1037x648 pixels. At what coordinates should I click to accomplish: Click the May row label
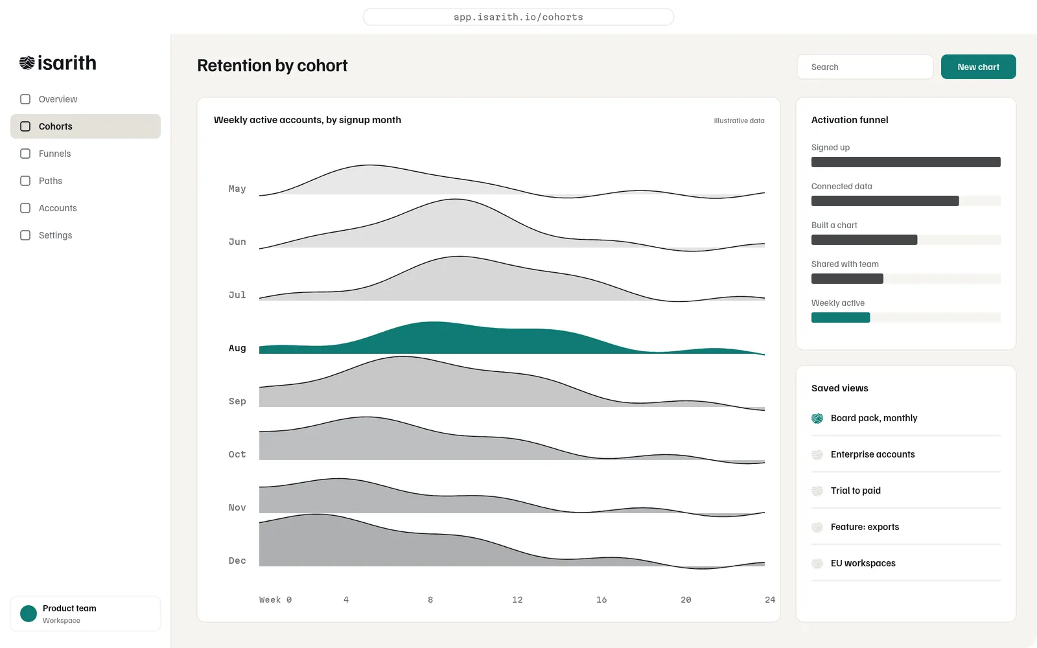(237, 189)
